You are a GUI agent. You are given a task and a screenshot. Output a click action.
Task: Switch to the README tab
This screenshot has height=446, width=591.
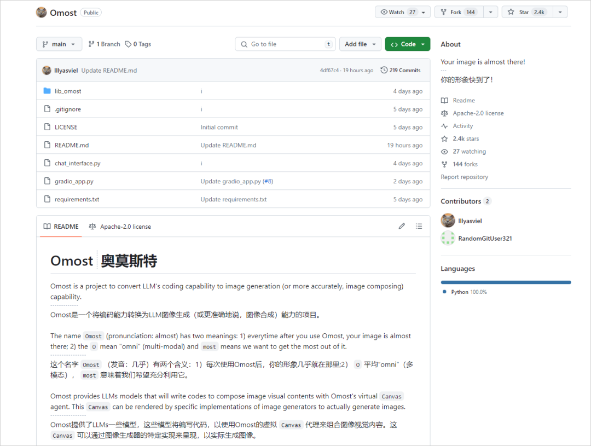coord(60,226)
